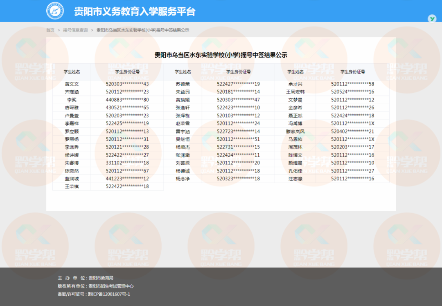This screenshot has width=442, height=306.
Task: Select ID number 520524**********16
Action: coord(352,92)
